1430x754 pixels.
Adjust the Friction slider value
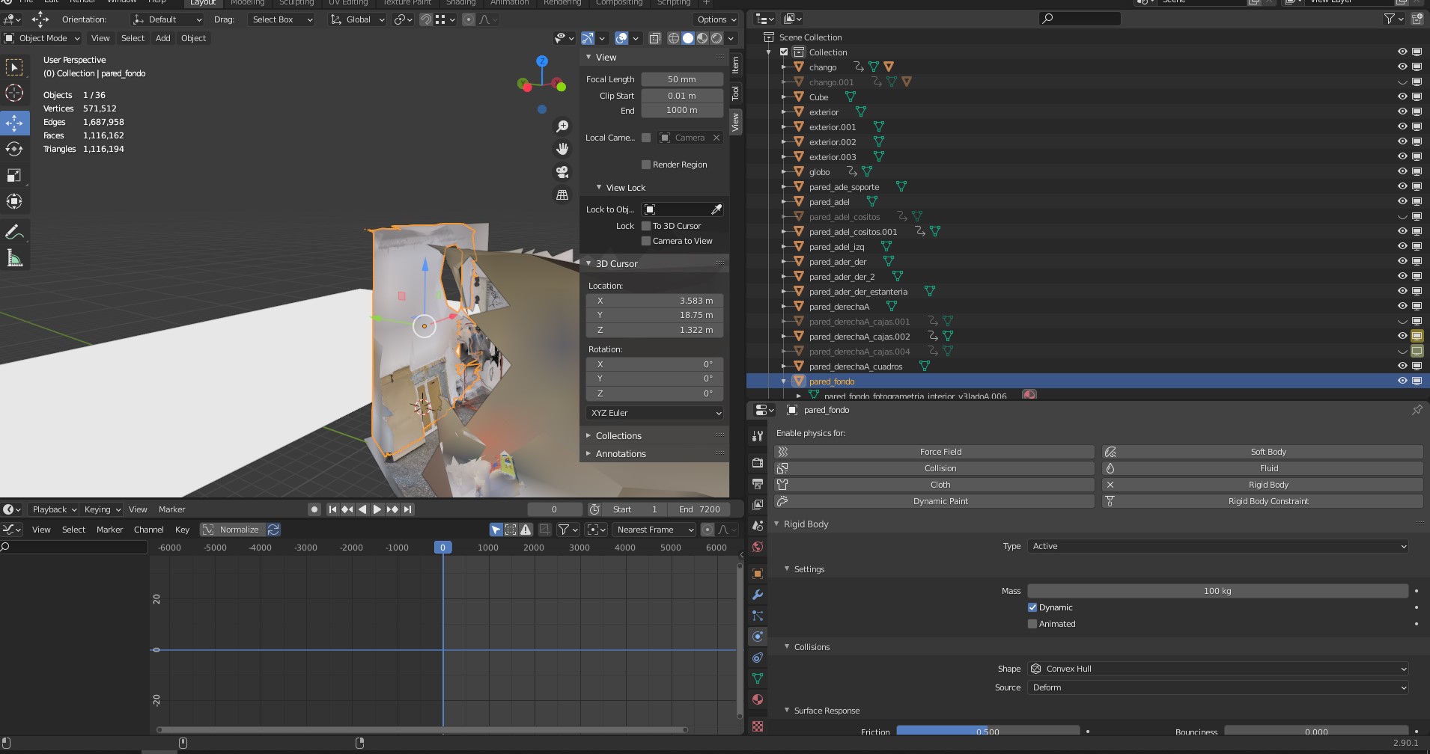(987, 731)
